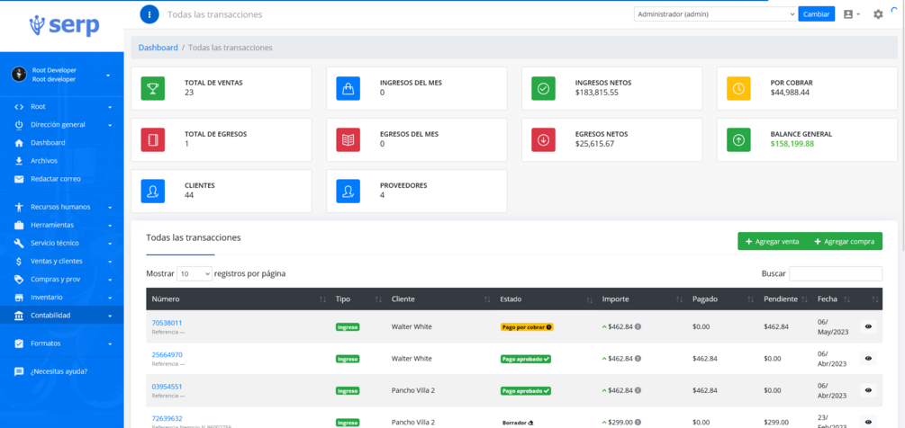This screenshot has width=905, height=428.
Task: Click the Ingresos netos check icon
Action: 543,88
